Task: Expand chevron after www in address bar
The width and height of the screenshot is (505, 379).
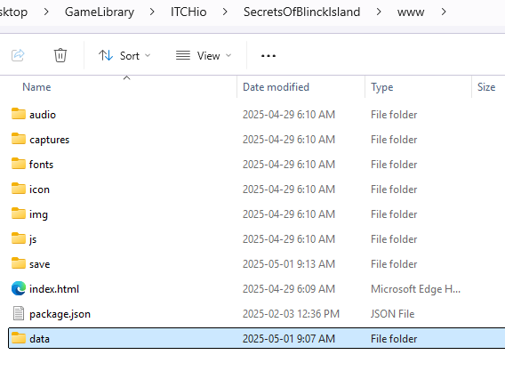Action: pyautogui.click(x=444, y=12)
